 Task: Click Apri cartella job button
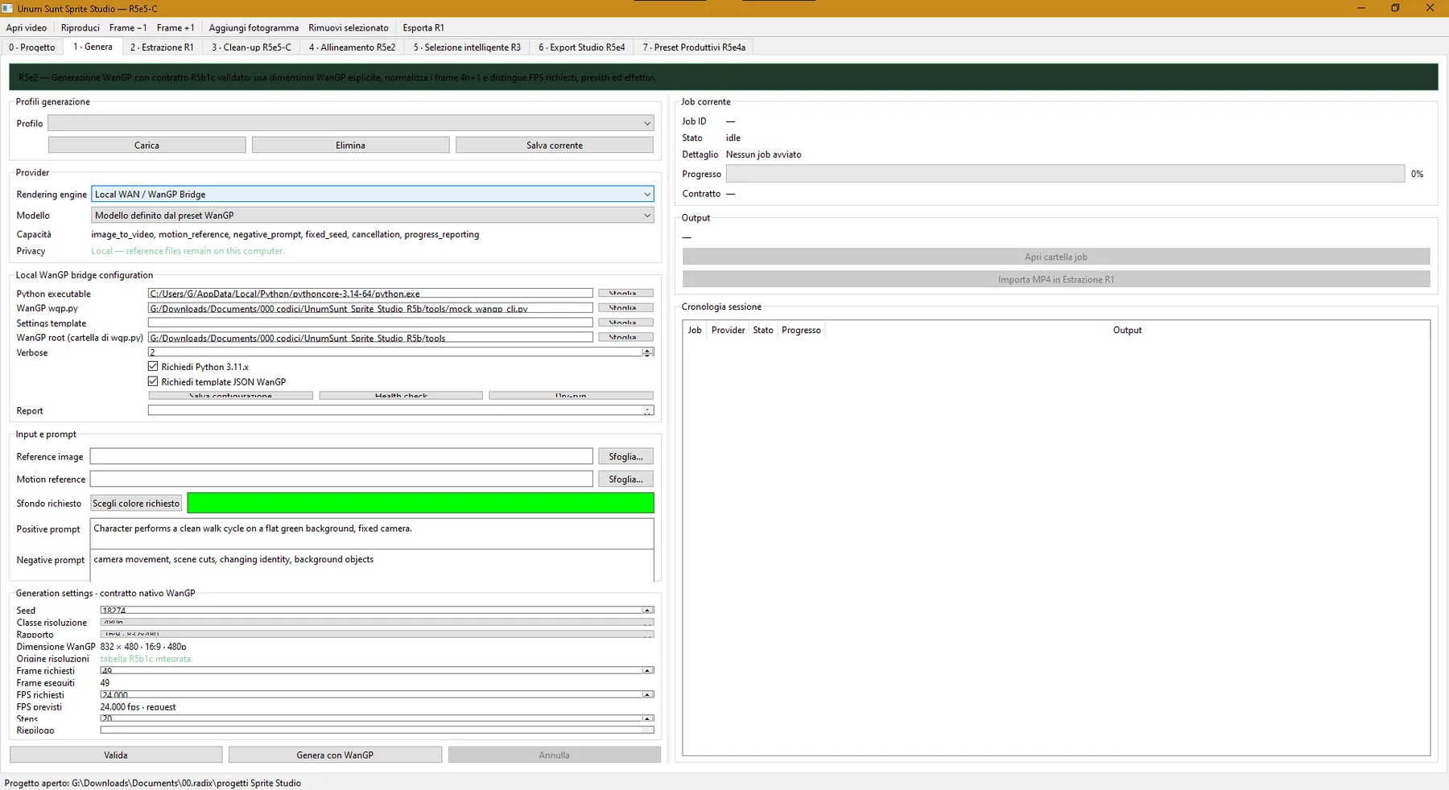pyautogui.click(x=1056, y=257)
